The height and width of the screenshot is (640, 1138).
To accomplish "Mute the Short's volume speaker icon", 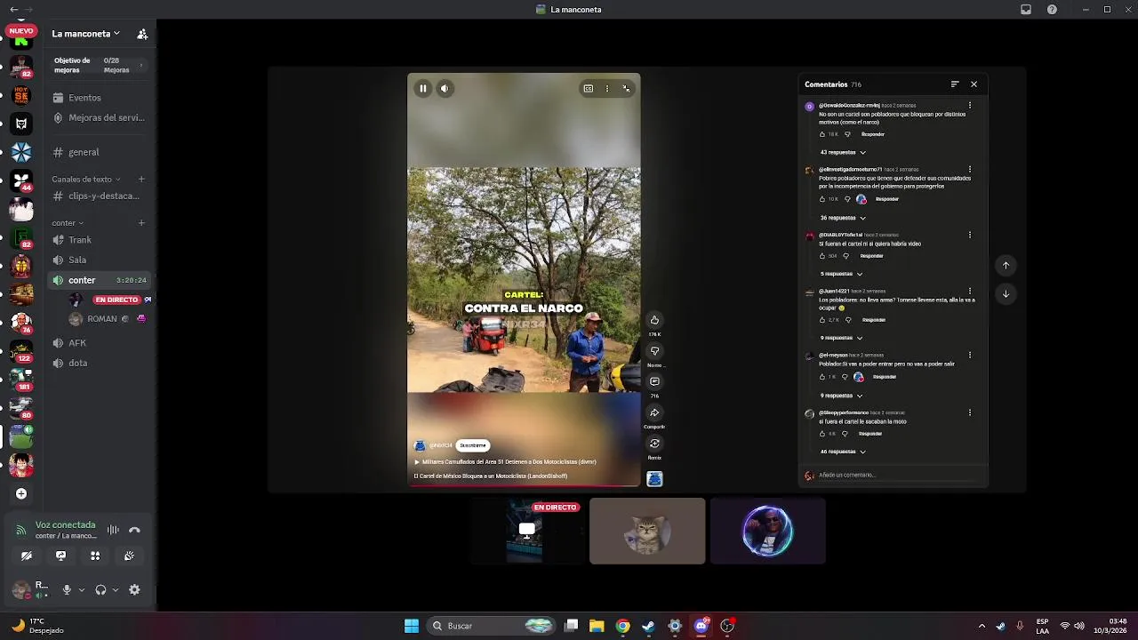I will (445, 88).
